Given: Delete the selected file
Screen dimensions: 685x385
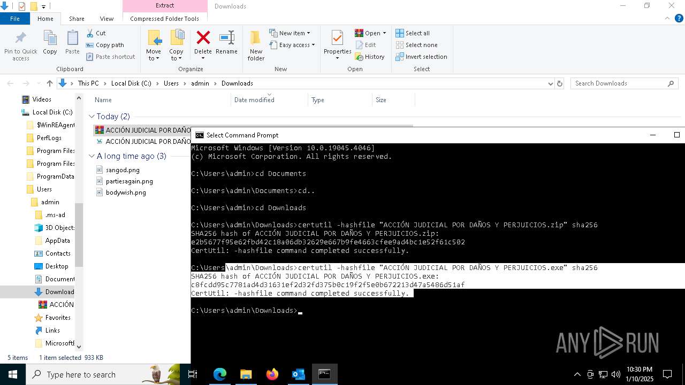Looking at the screenshot, I should pyautogui.click(x=203, y=45).
